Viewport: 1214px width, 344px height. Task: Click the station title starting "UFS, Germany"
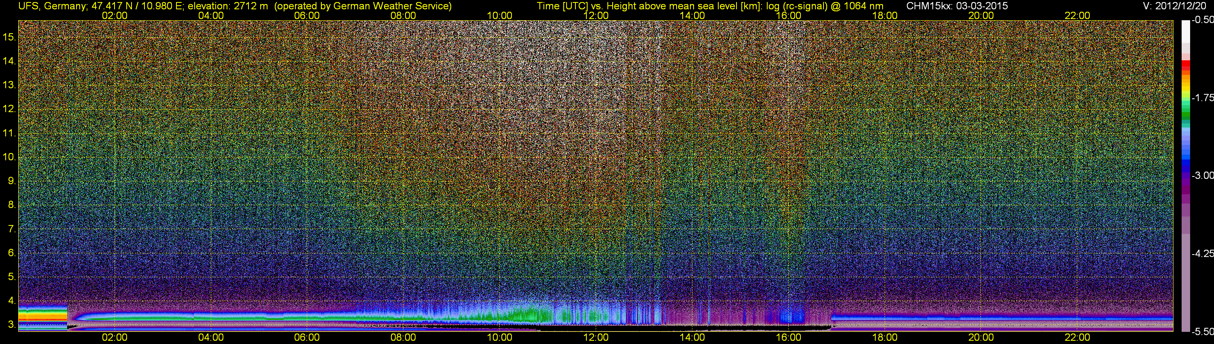click(235, 6)
